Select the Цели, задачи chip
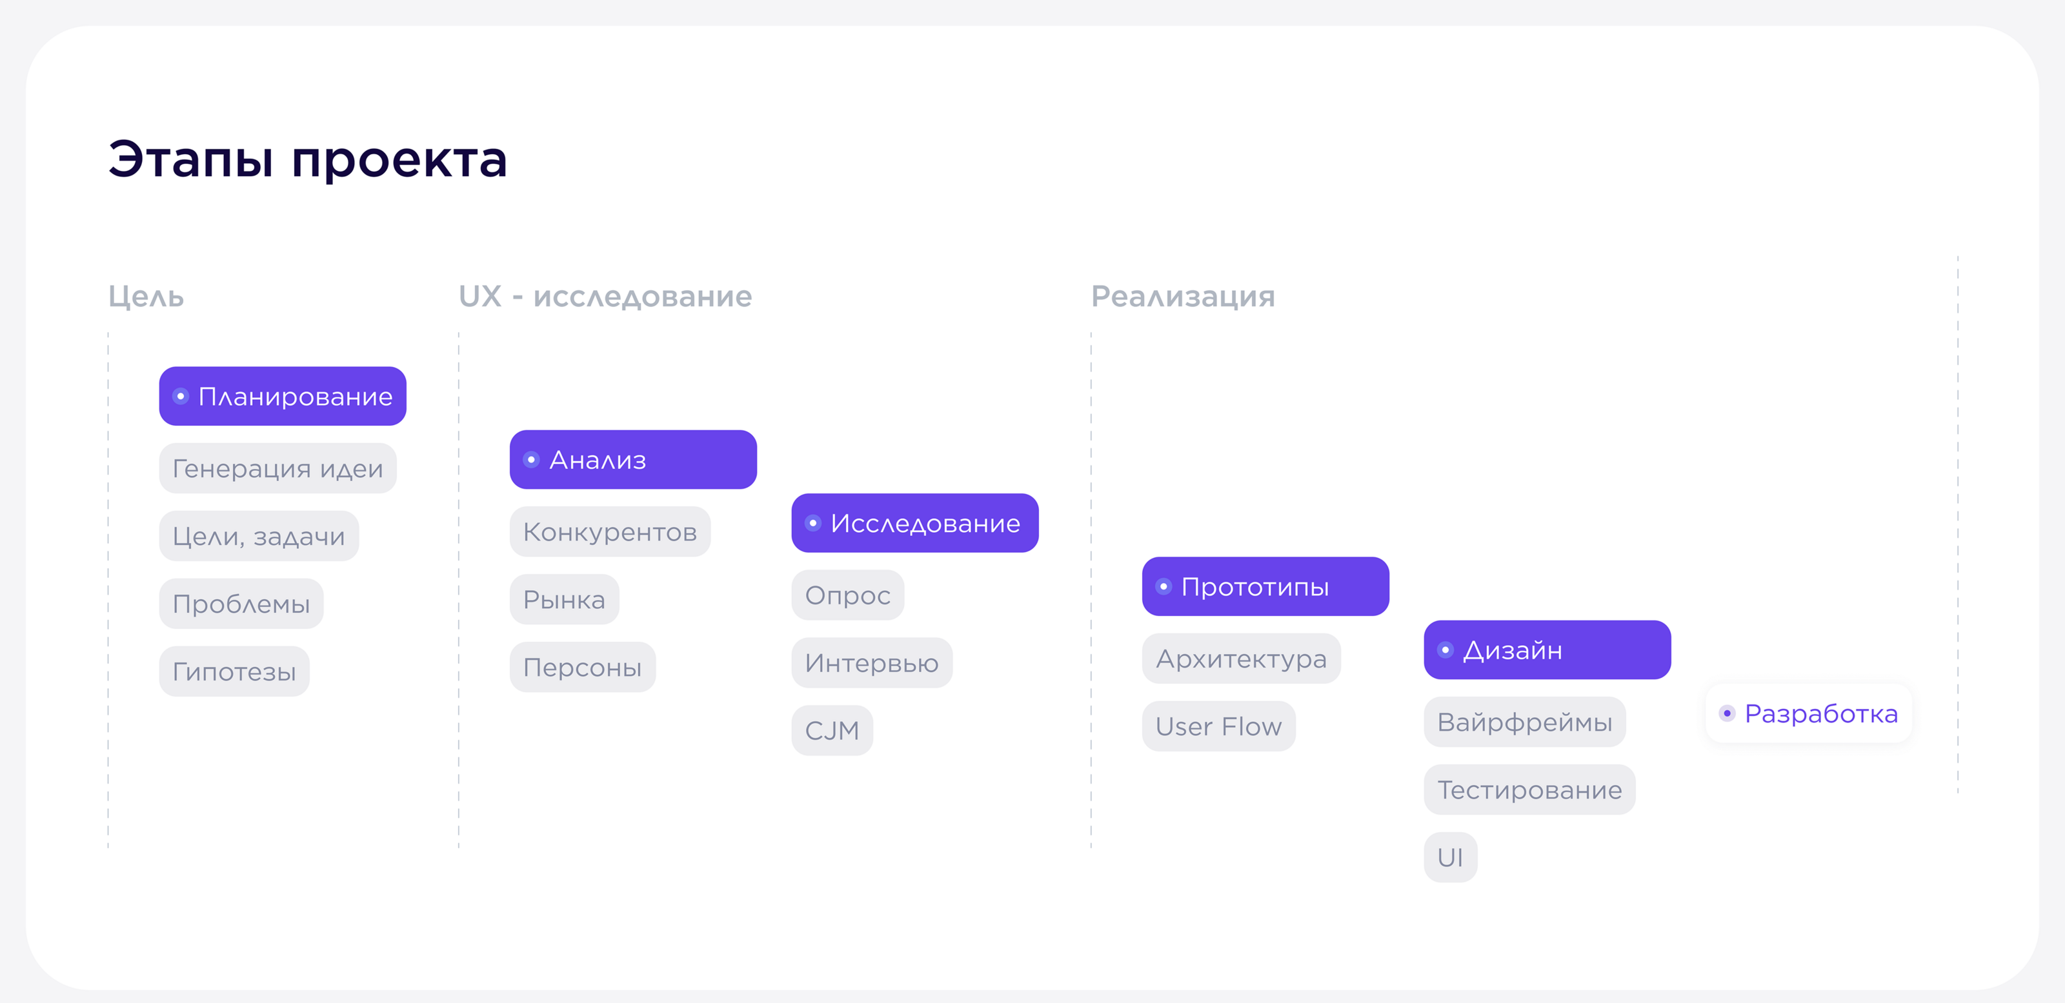Screen dimensions: 2065x1003 (258, 536)
